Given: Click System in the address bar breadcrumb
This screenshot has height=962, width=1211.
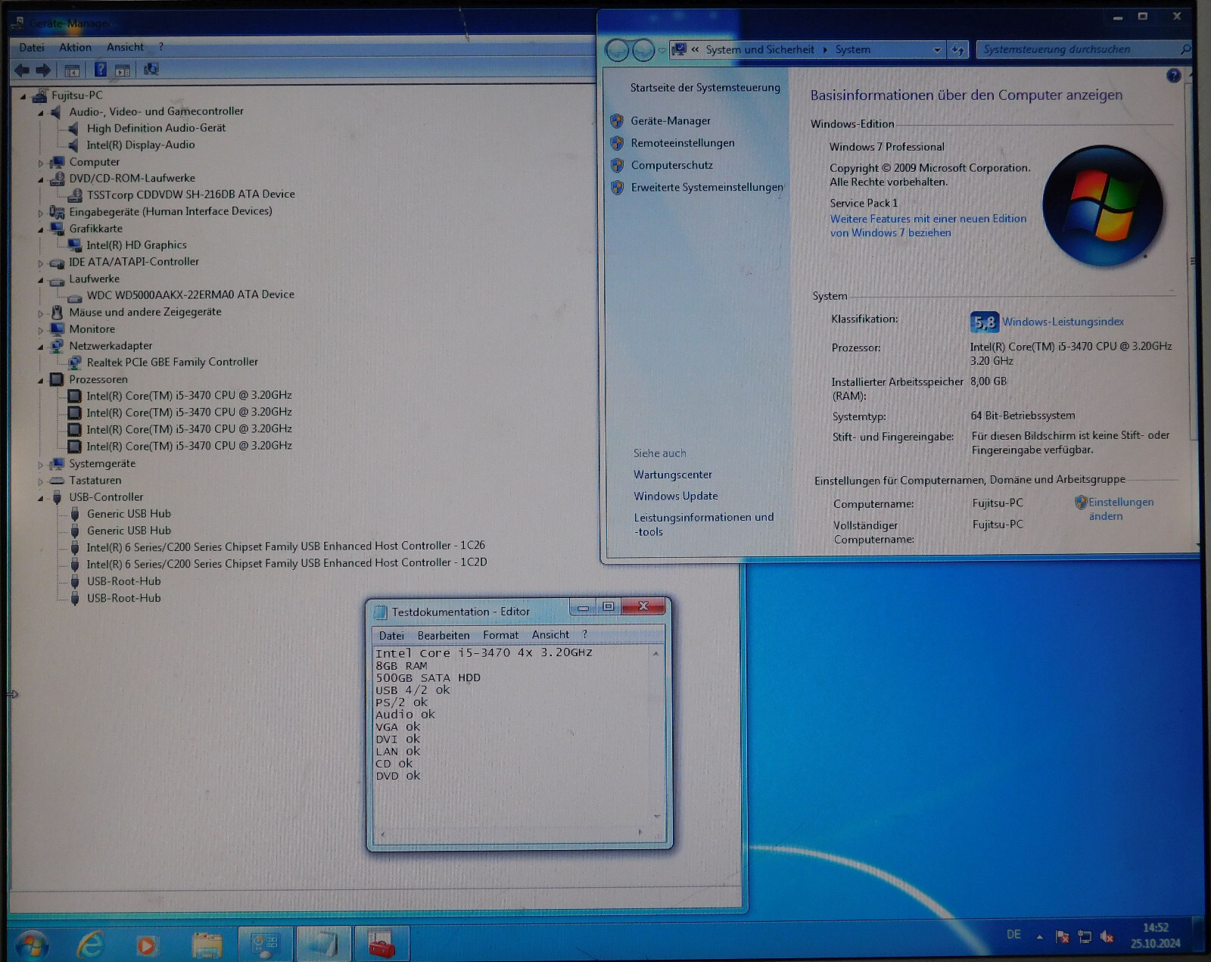Looking at the screenshot, I should (x=852, y=50).
